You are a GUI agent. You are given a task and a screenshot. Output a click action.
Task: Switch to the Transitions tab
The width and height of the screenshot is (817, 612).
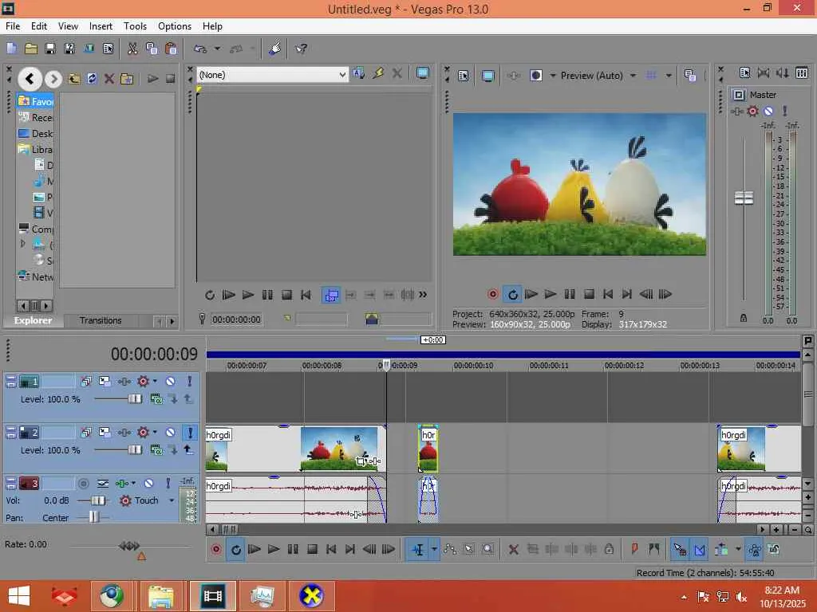(x=101, y=320)
